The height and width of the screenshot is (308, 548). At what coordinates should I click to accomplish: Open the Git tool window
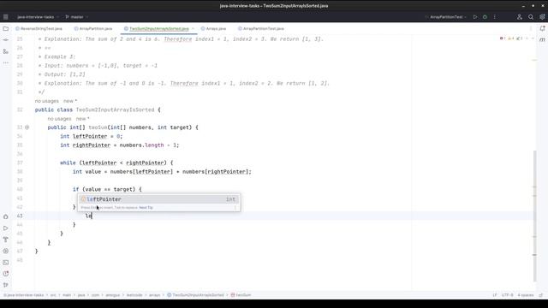click(x=6, y=285)
